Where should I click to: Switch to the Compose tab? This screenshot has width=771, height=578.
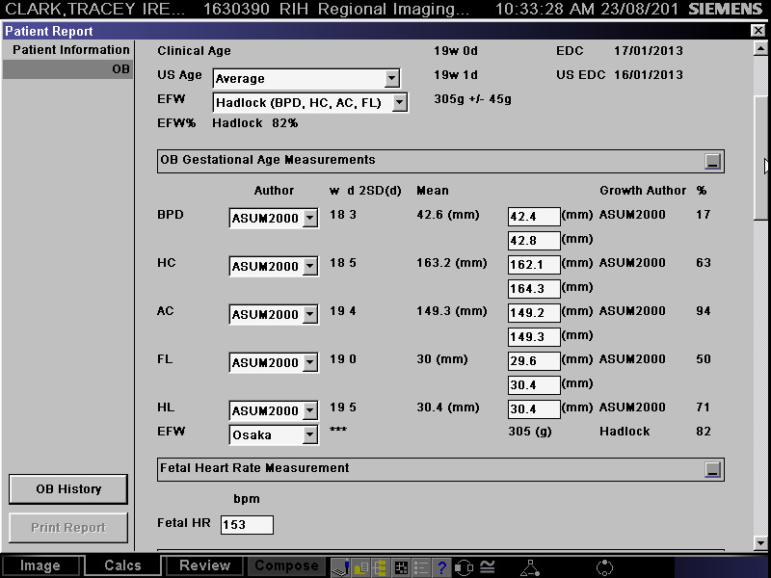tap(286, 565)
